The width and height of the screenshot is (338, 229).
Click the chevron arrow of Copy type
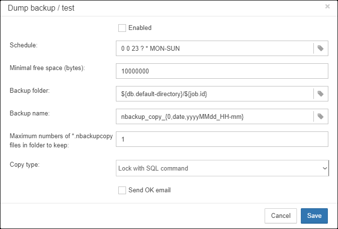coord(324,168)
